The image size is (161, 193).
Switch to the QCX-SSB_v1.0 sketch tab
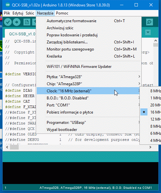pyautogui.click(x=21, y=34)
